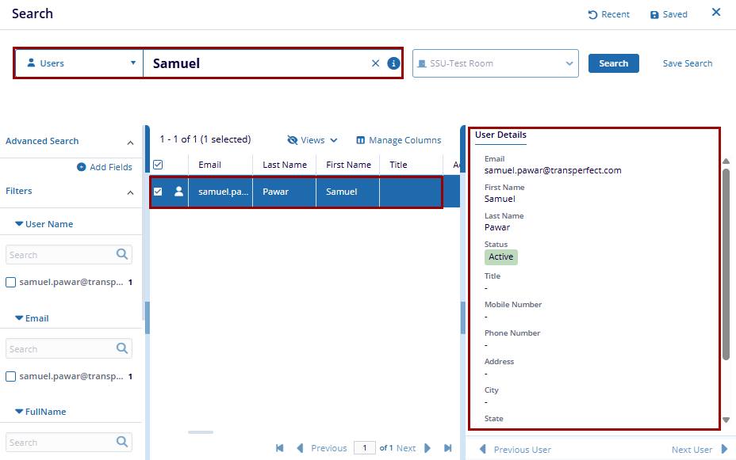Go to the last page of results
Screen dimensions: 736x460
[447, 448]
